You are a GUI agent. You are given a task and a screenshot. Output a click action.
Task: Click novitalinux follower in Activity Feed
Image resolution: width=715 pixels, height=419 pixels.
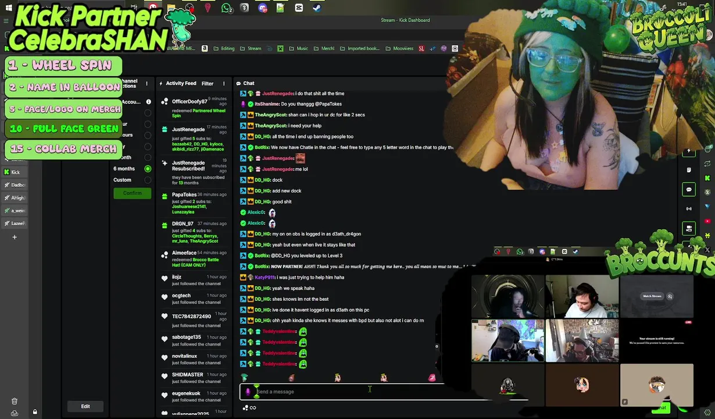pos(184,356)
